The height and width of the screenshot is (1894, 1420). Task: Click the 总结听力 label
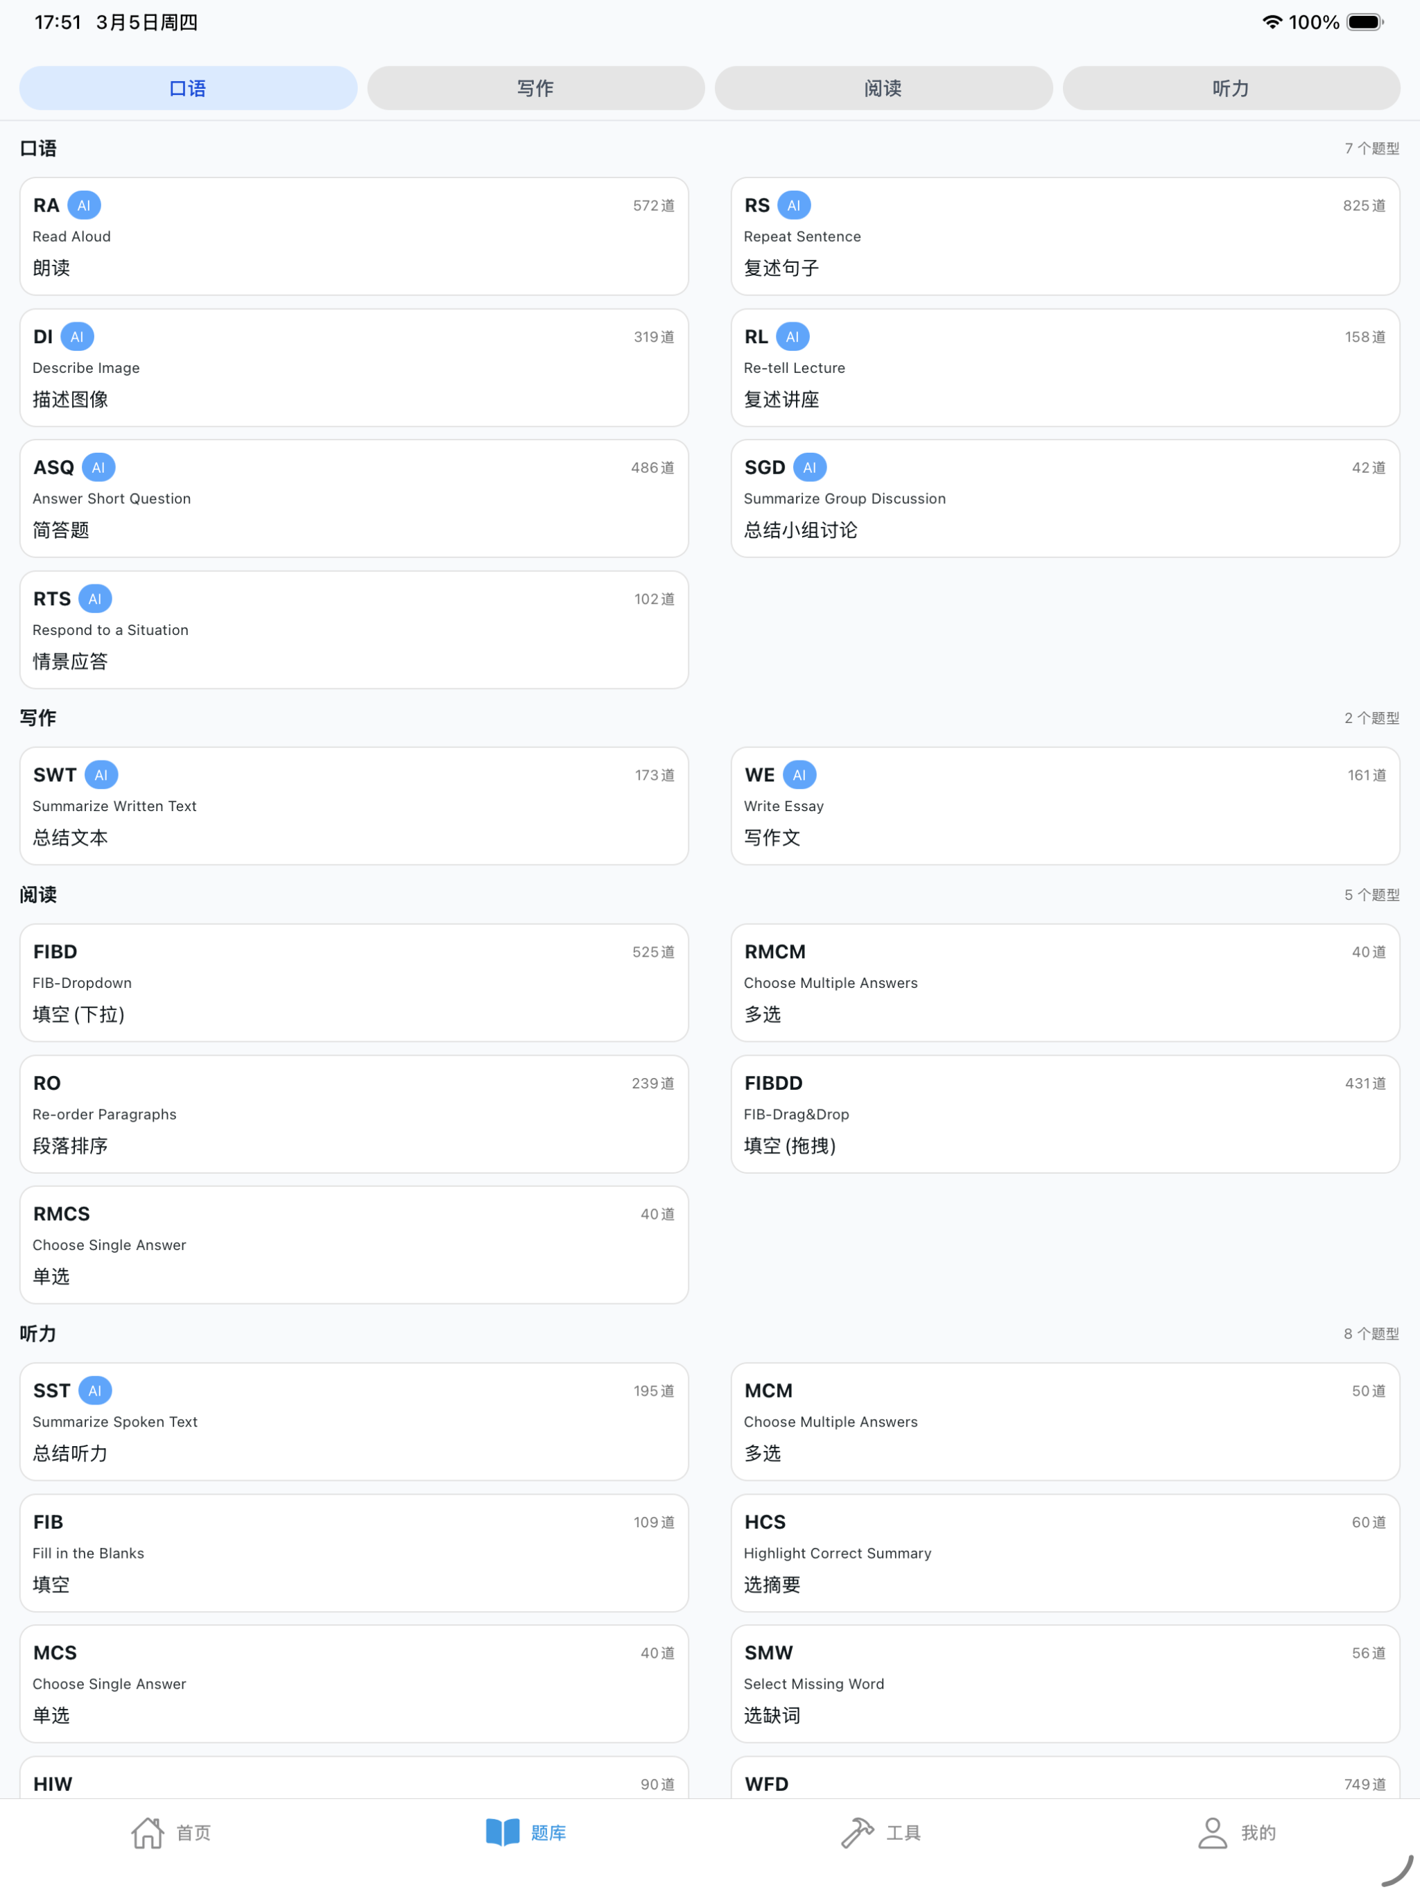pyautogui.click(x=70, y=1453)
